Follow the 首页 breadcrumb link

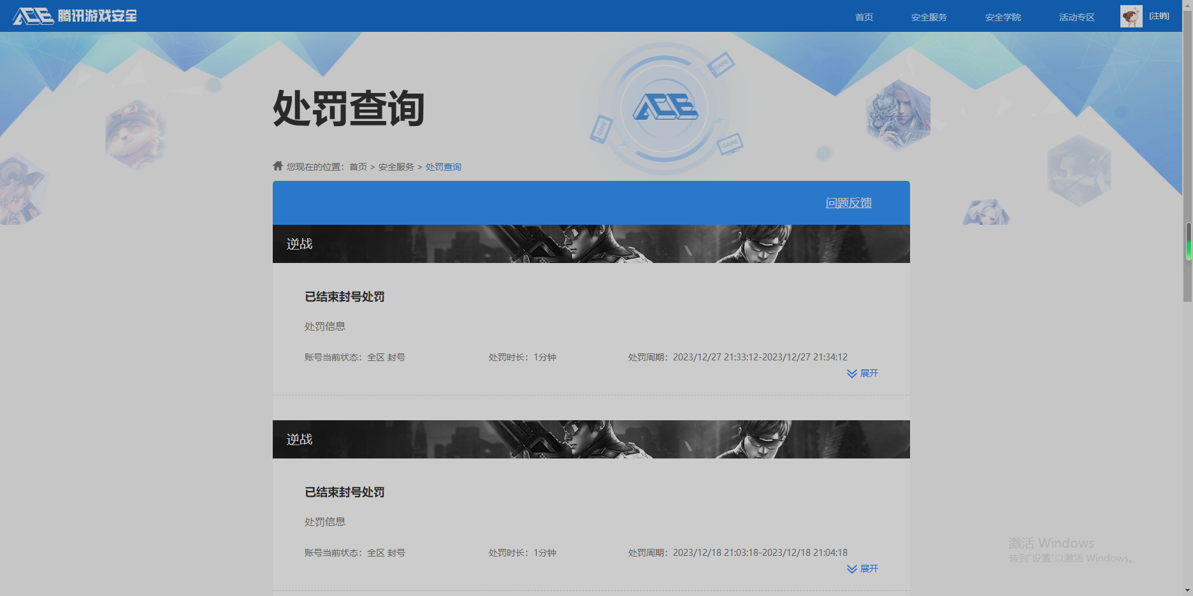point(358,167)
